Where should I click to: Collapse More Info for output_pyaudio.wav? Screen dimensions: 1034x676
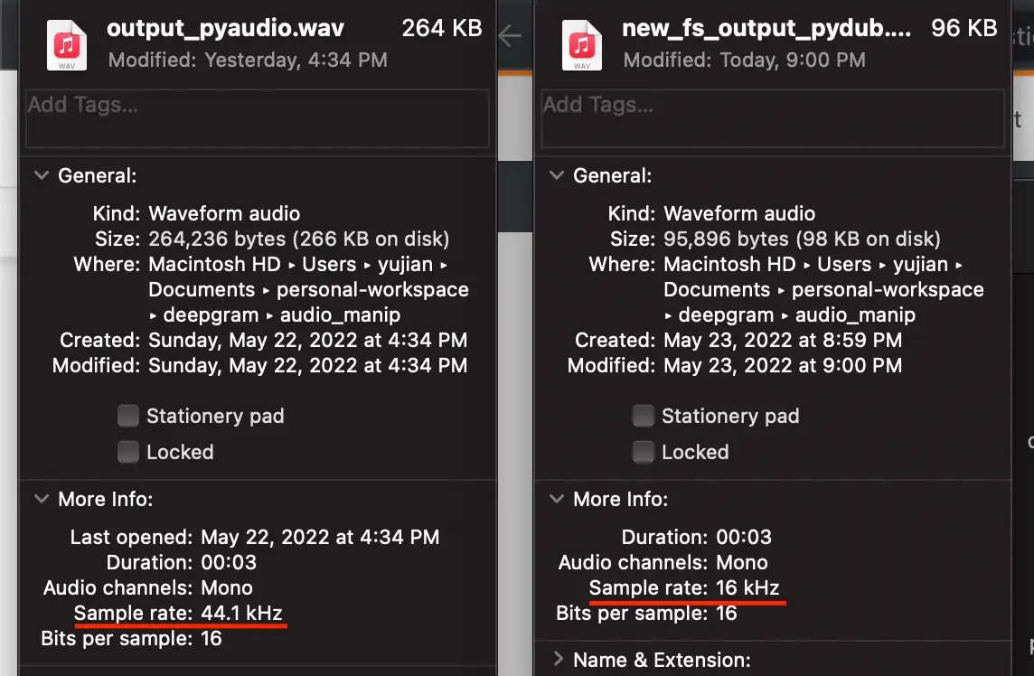(x=42, y=499)
